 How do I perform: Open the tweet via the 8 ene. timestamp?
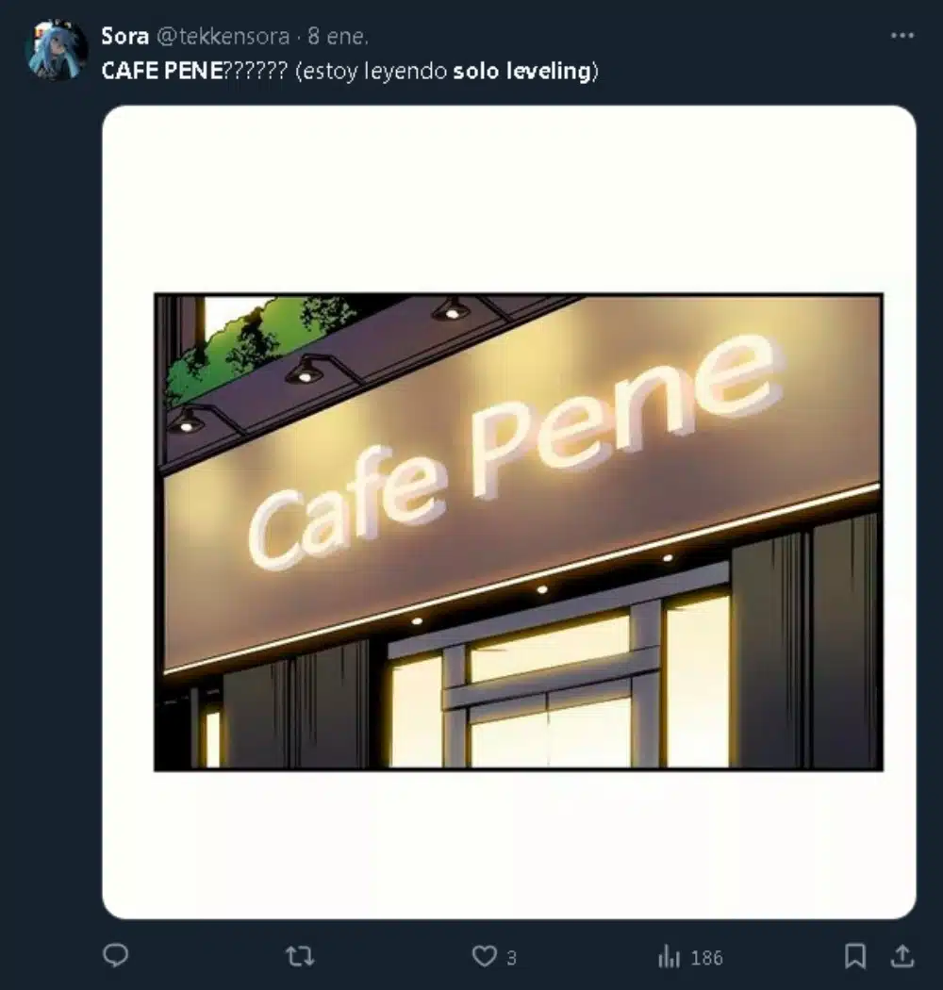[x=339, y=37]
